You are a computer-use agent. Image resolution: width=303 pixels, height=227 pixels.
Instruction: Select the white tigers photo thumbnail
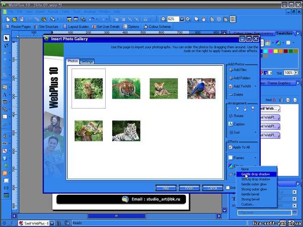126,131
